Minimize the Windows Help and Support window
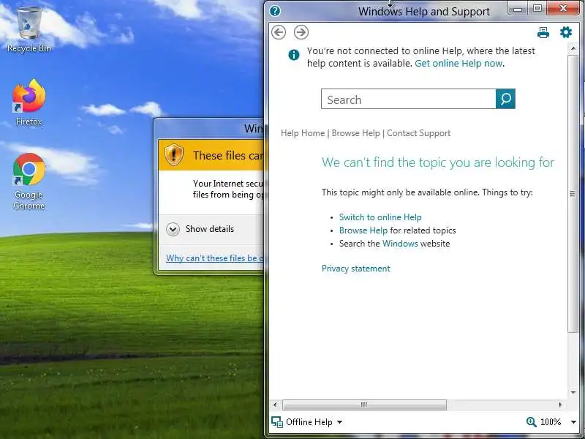 [518, 9]
